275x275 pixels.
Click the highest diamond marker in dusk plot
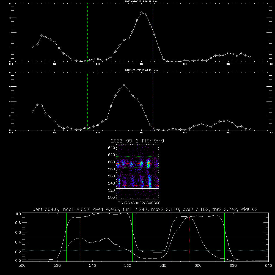pos(124,85)
